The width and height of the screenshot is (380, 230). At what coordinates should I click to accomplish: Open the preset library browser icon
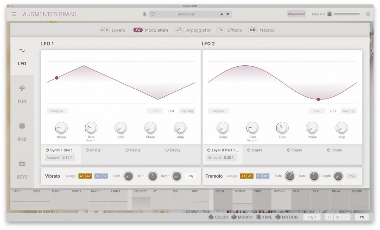145,14
